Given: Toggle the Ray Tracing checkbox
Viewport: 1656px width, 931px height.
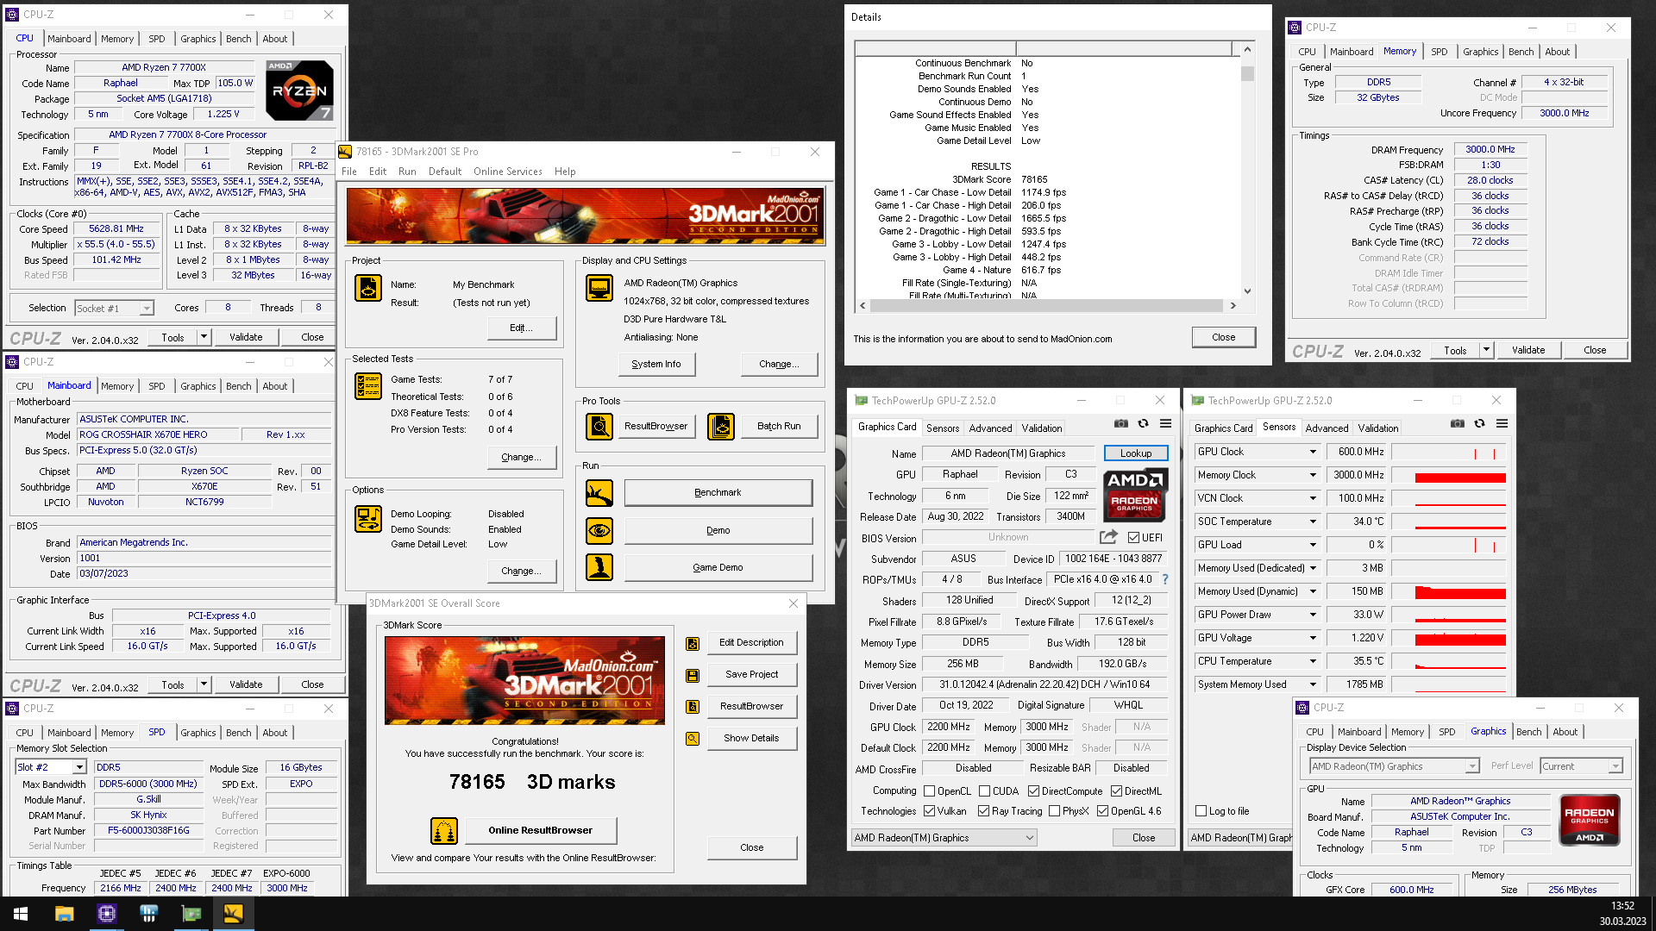Looking at the screenshot, I should [x=984, y=811].
